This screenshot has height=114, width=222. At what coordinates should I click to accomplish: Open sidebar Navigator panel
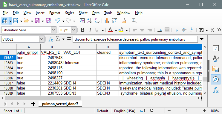point(216,79)
